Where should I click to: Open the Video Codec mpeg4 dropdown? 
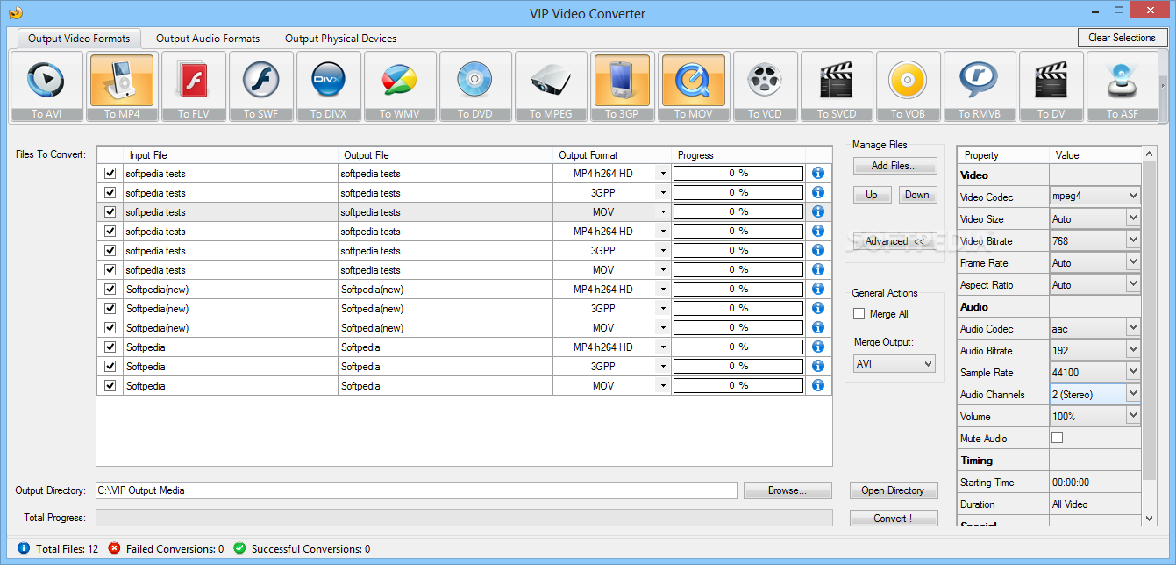(1133, 197)
